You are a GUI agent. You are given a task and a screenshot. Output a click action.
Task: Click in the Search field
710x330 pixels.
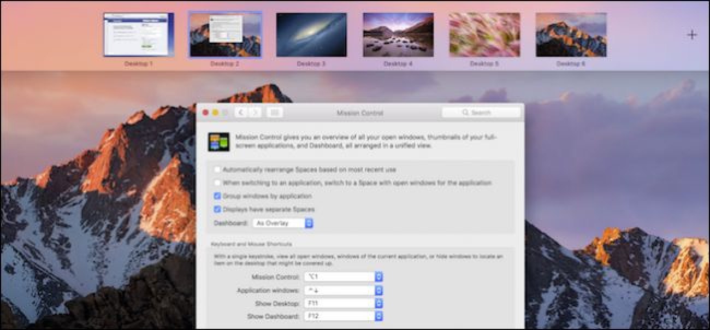pyautogui.click(x=481, y=113)
